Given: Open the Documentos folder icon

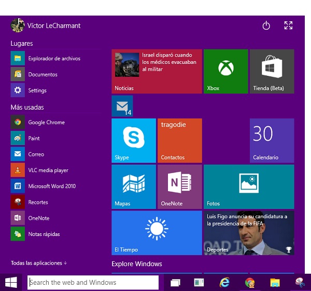Looking at the screenshot, I should click(18, 74).
